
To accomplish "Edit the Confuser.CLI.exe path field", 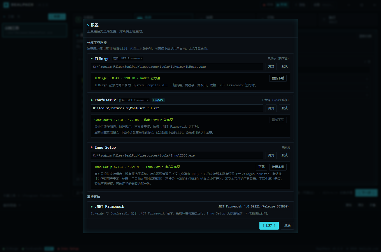I will point(177,108).
